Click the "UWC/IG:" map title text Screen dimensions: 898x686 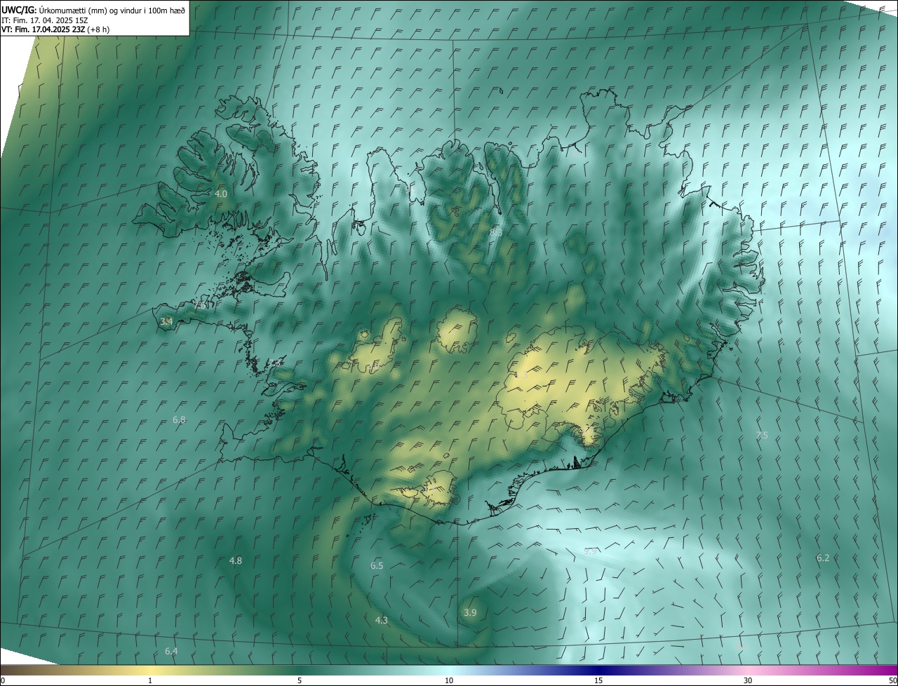coord(18,10)
